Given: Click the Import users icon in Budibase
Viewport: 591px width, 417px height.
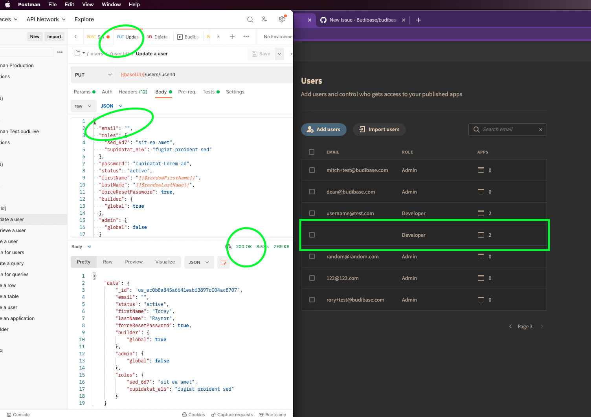Looking at the screenshot, I should point(362,130).
